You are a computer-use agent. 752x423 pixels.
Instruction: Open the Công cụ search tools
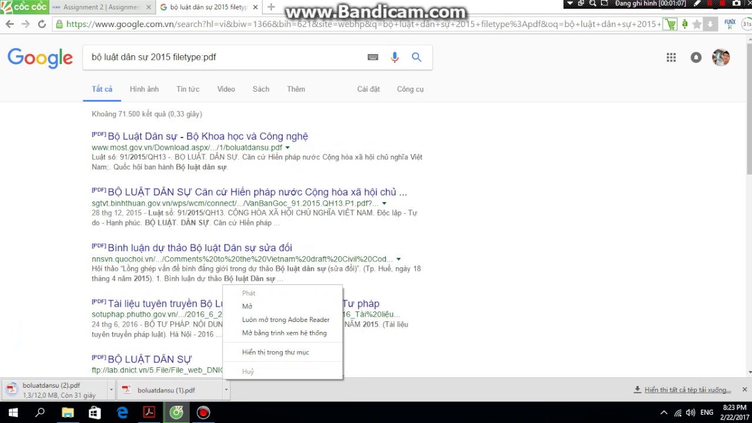tap(410, 89)
